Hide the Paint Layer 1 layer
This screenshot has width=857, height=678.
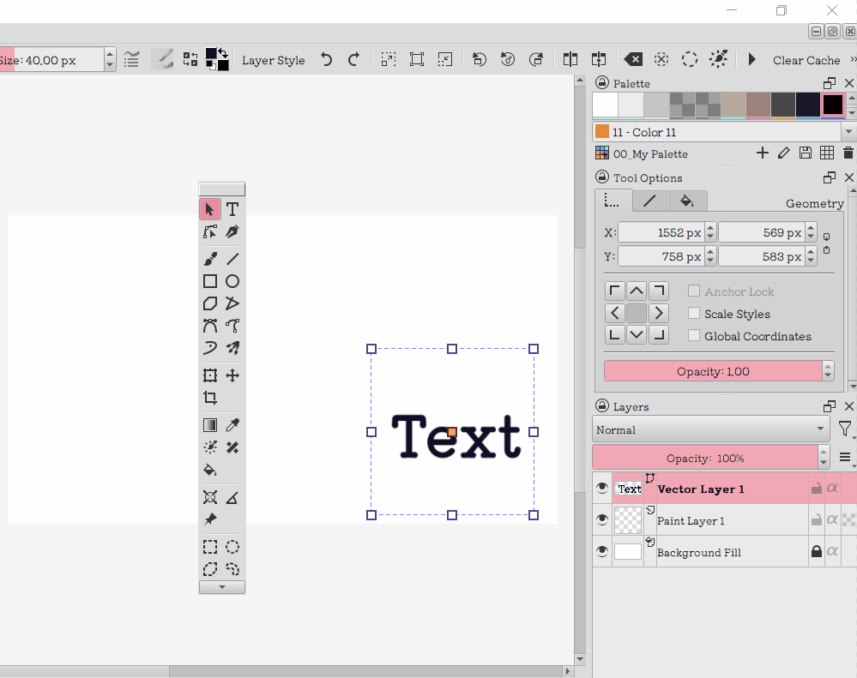point(601,519)
